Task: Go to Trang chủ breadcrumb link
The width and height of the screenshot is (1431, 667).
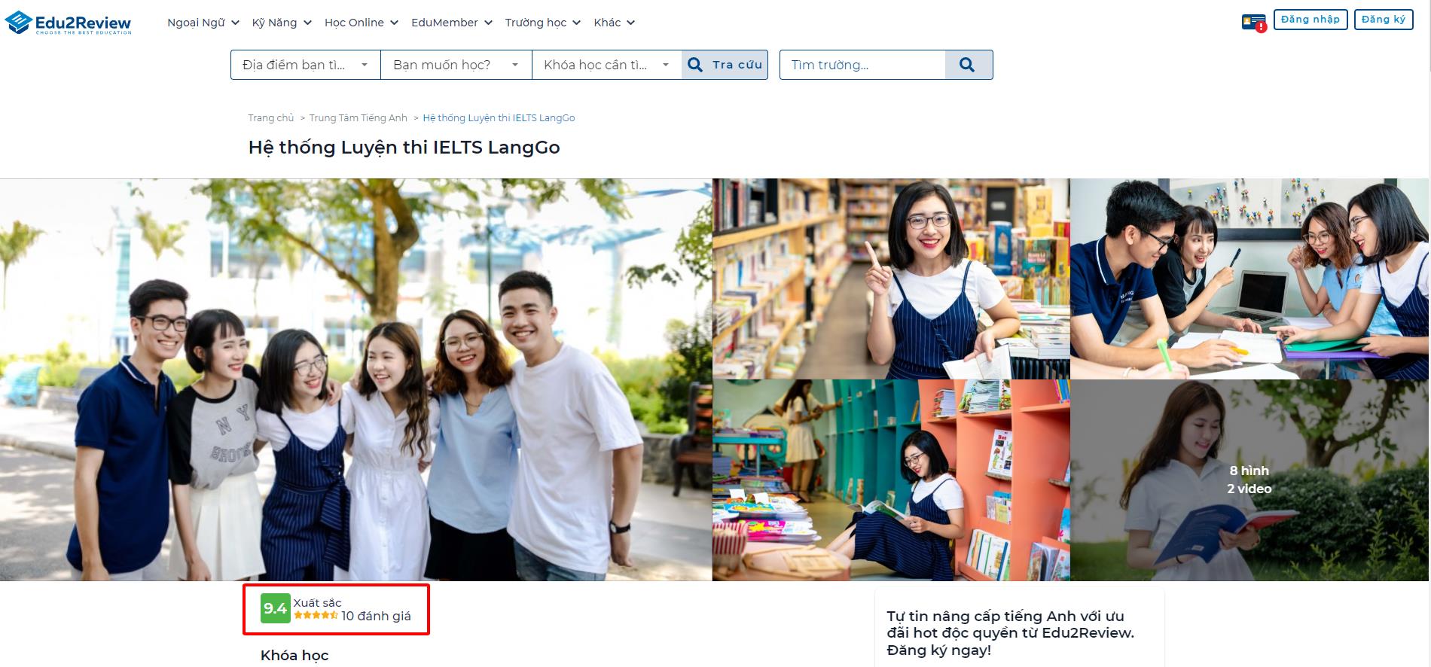Action: 271,118
